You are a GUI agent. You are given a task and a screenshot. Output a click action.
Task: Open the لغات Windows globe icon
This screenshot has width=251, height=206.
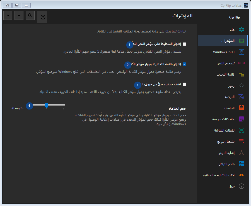point(242,52)
